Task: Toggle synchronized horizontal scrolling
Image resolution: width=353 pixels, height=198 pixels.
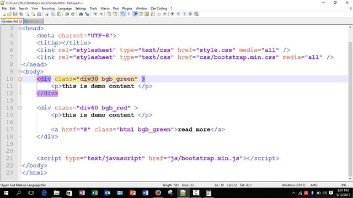Action: (115, 14)
